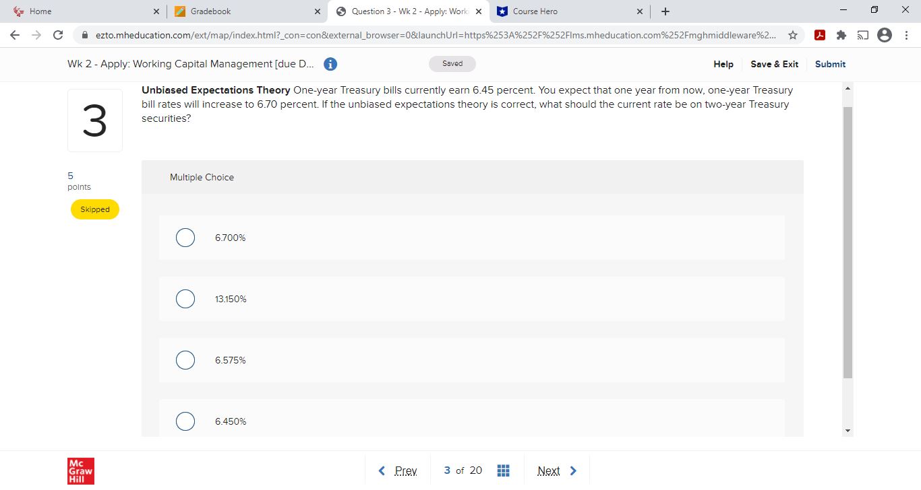This screenshot has width=921, height=490.
Task: Click the Saved status pill
Action: click(x=452, y=63)
